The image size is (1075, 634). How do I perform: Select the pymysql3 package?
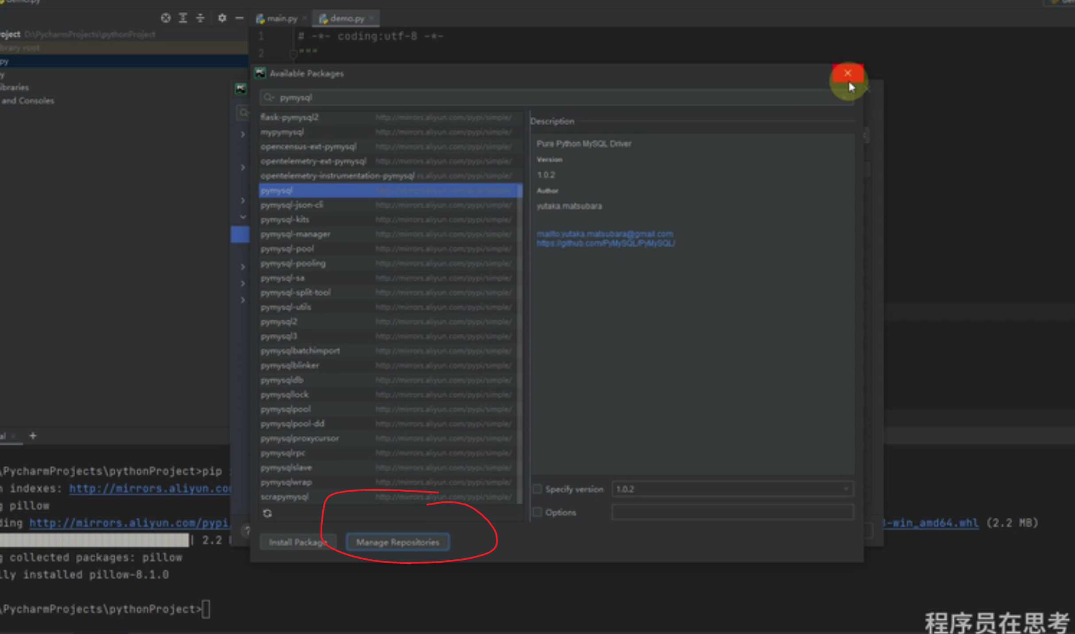click(x=388, y=336)
